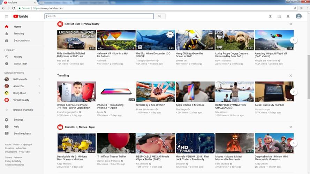Play Hang Gliding Above the Ocean thumbnail

195,40
